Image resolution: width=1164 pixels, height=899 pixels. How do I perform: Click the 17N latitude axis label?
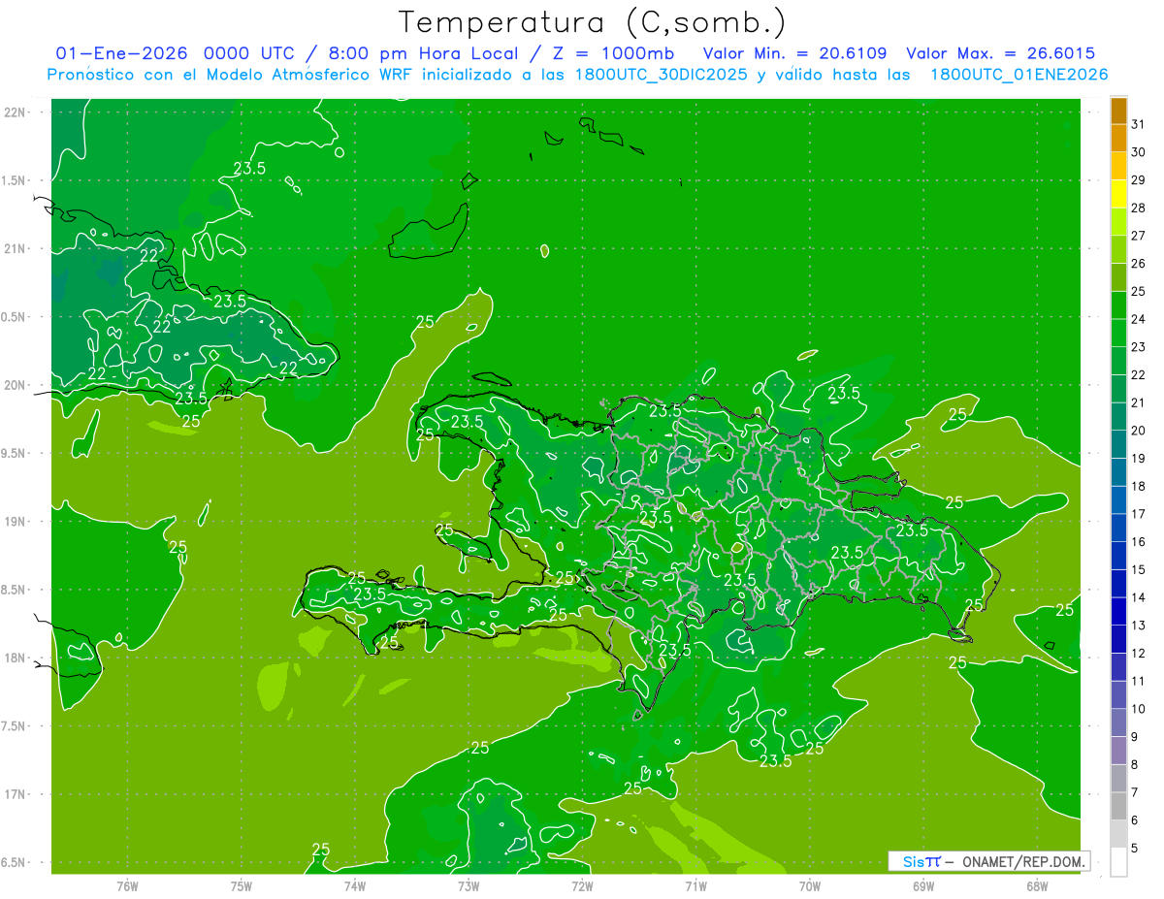click(x=16, y=794)
